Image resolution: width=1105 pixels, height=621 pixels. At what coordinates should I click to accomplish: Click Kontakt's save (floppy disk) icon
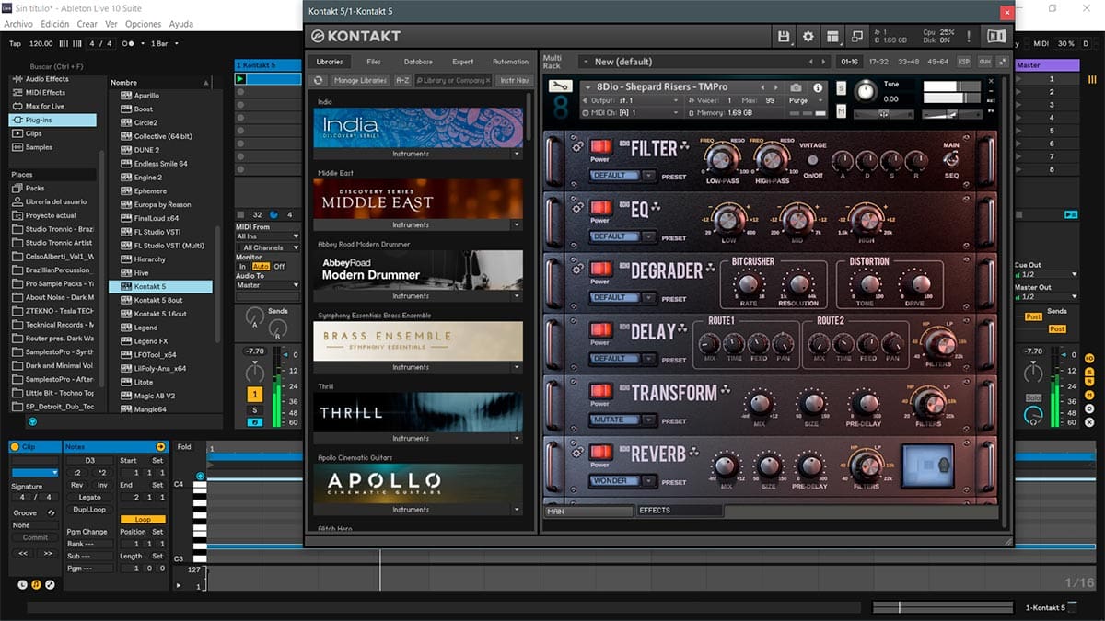(x=784, y=36)
